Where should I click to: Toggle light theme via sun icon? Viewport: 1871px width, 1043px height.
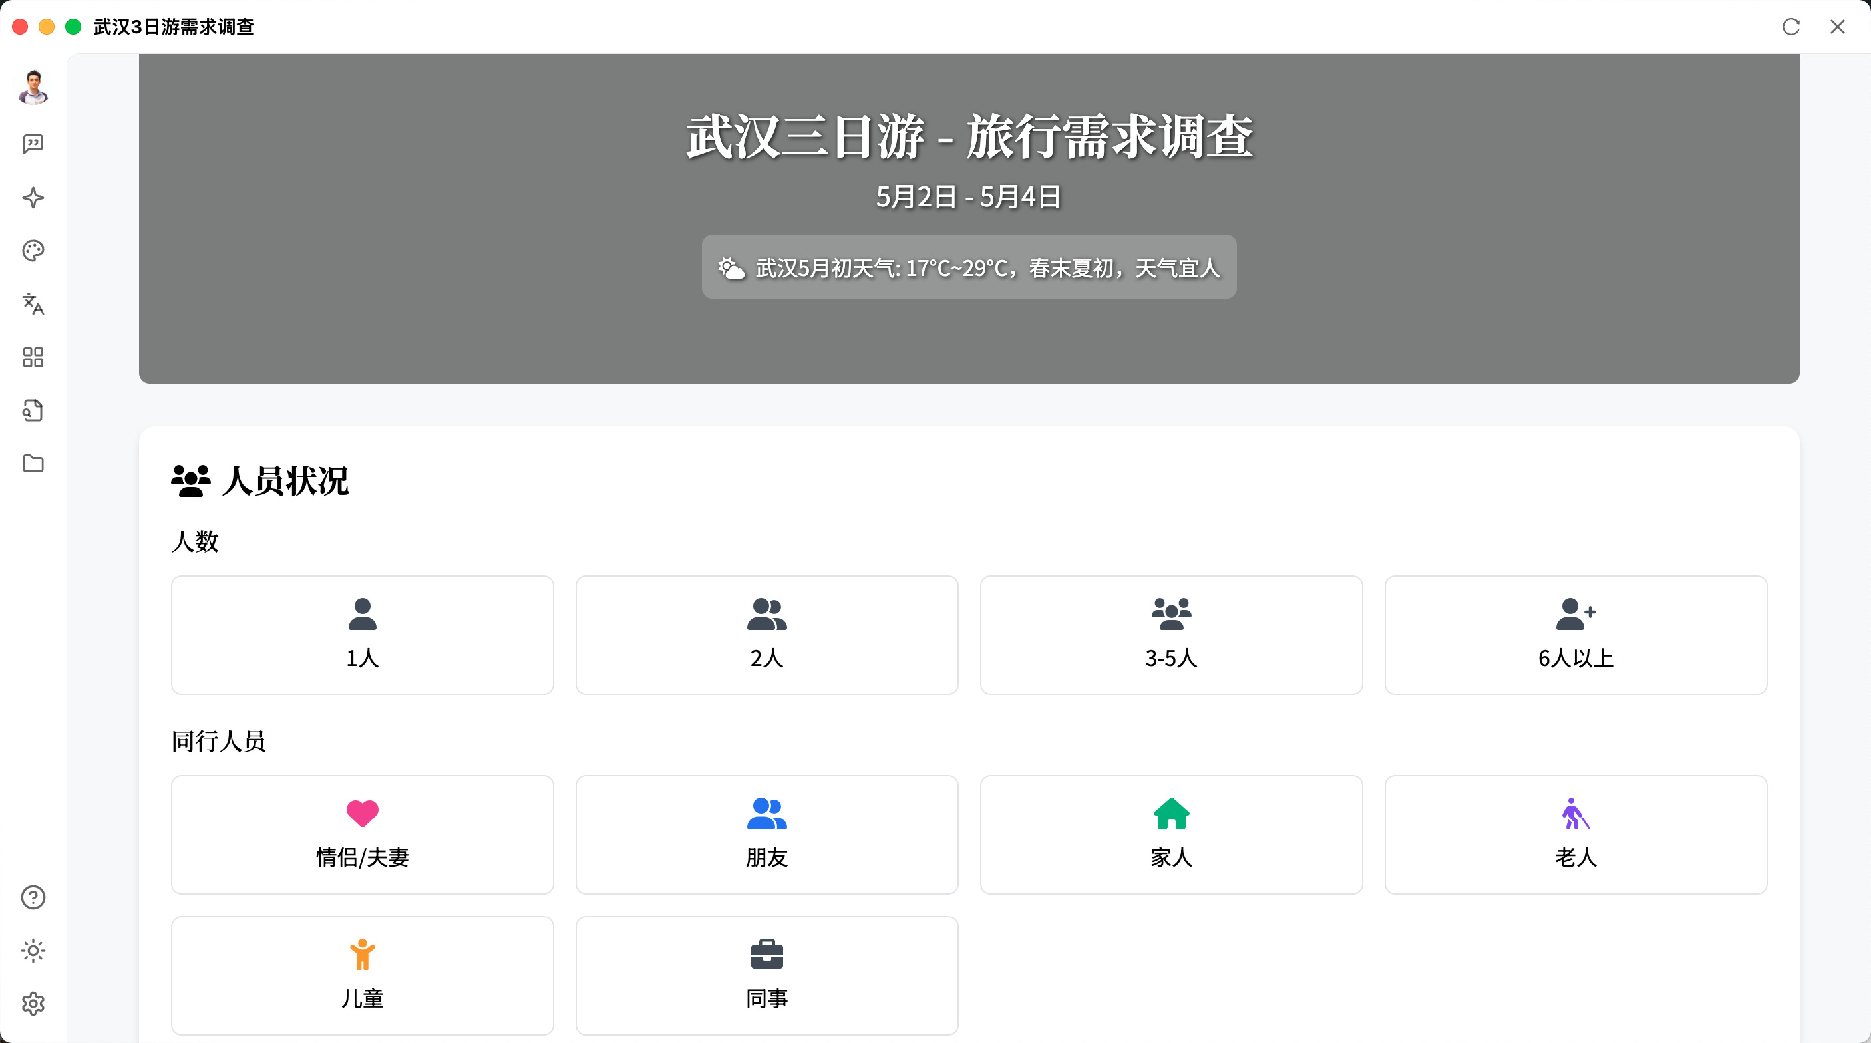click(33, 951)
